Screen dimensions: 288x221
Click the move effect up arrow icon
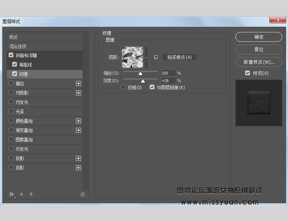tap(22, 194)
